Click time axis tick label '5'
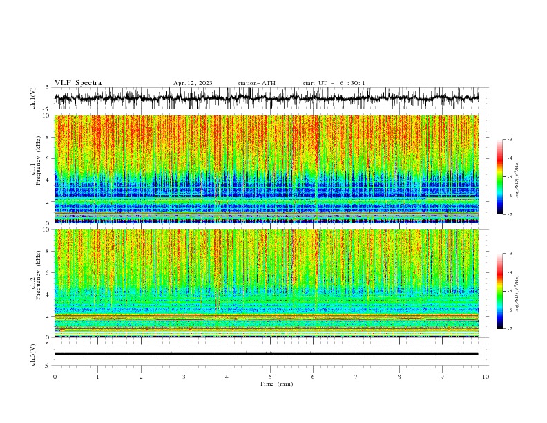Screen dimensions: 547x423 (x=270, y=377)
